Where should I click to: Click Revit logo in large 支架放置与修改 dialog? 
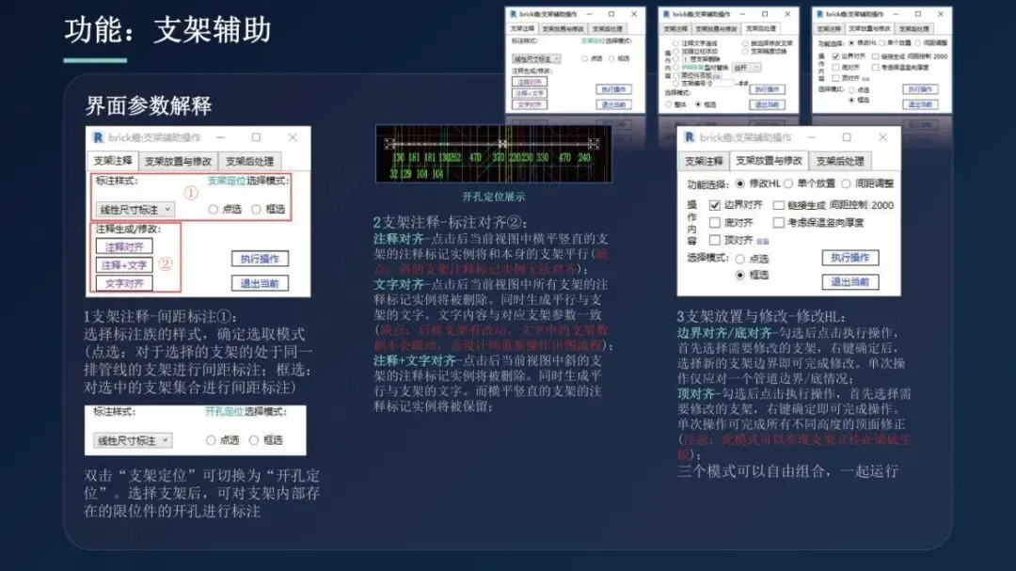pos(690,137)
